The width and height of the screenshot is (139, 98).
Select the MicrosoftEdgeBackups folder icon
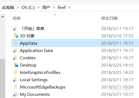click(16, 87)
